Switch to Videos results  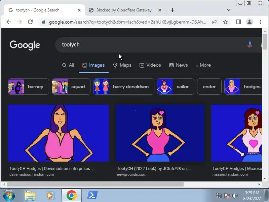click(150, 65)
